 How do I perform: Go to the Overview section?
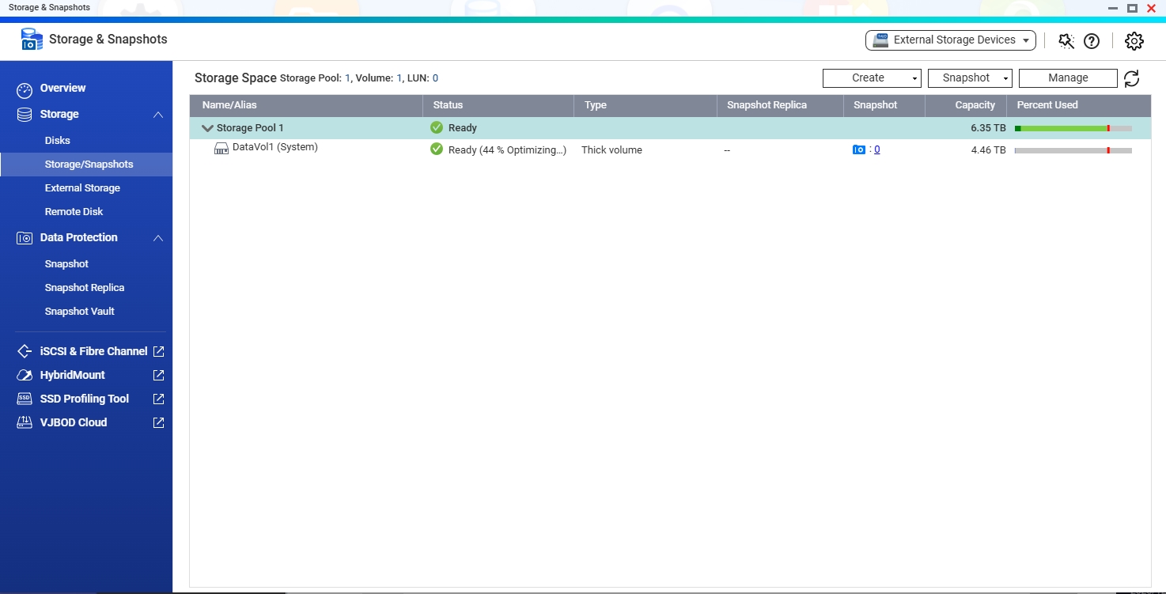click(62, 88)
